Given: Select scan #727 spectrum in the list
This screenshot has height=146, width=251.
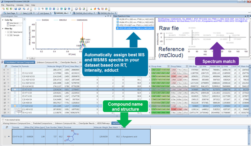Looking at the screenshot, I should tap(135, 28).
